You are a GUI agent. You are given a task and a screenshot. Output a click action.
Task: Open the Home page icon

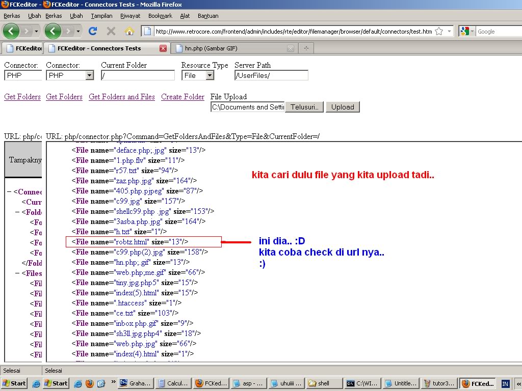pyautogui.click(x=129, y=31)
